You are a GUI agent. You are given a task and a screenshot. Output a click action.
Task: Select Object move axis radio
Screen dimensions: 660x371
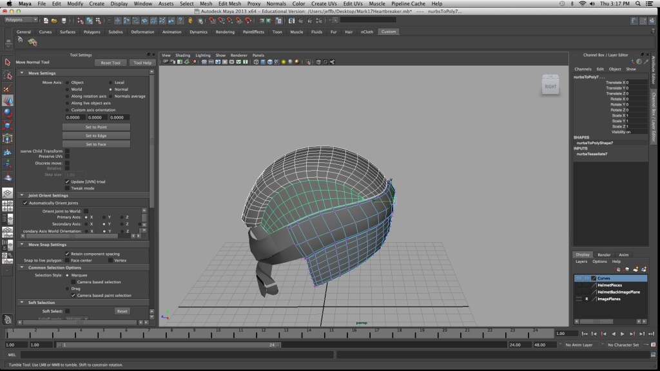point(67,82)
